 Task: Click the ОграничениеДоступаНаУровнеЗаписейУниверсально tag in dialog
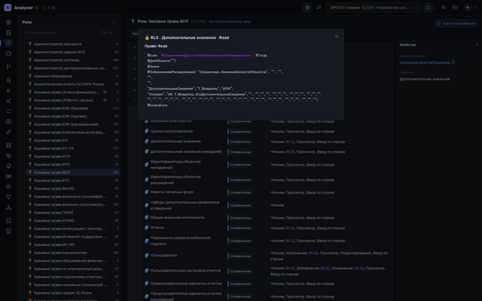[x=206, y=55]
